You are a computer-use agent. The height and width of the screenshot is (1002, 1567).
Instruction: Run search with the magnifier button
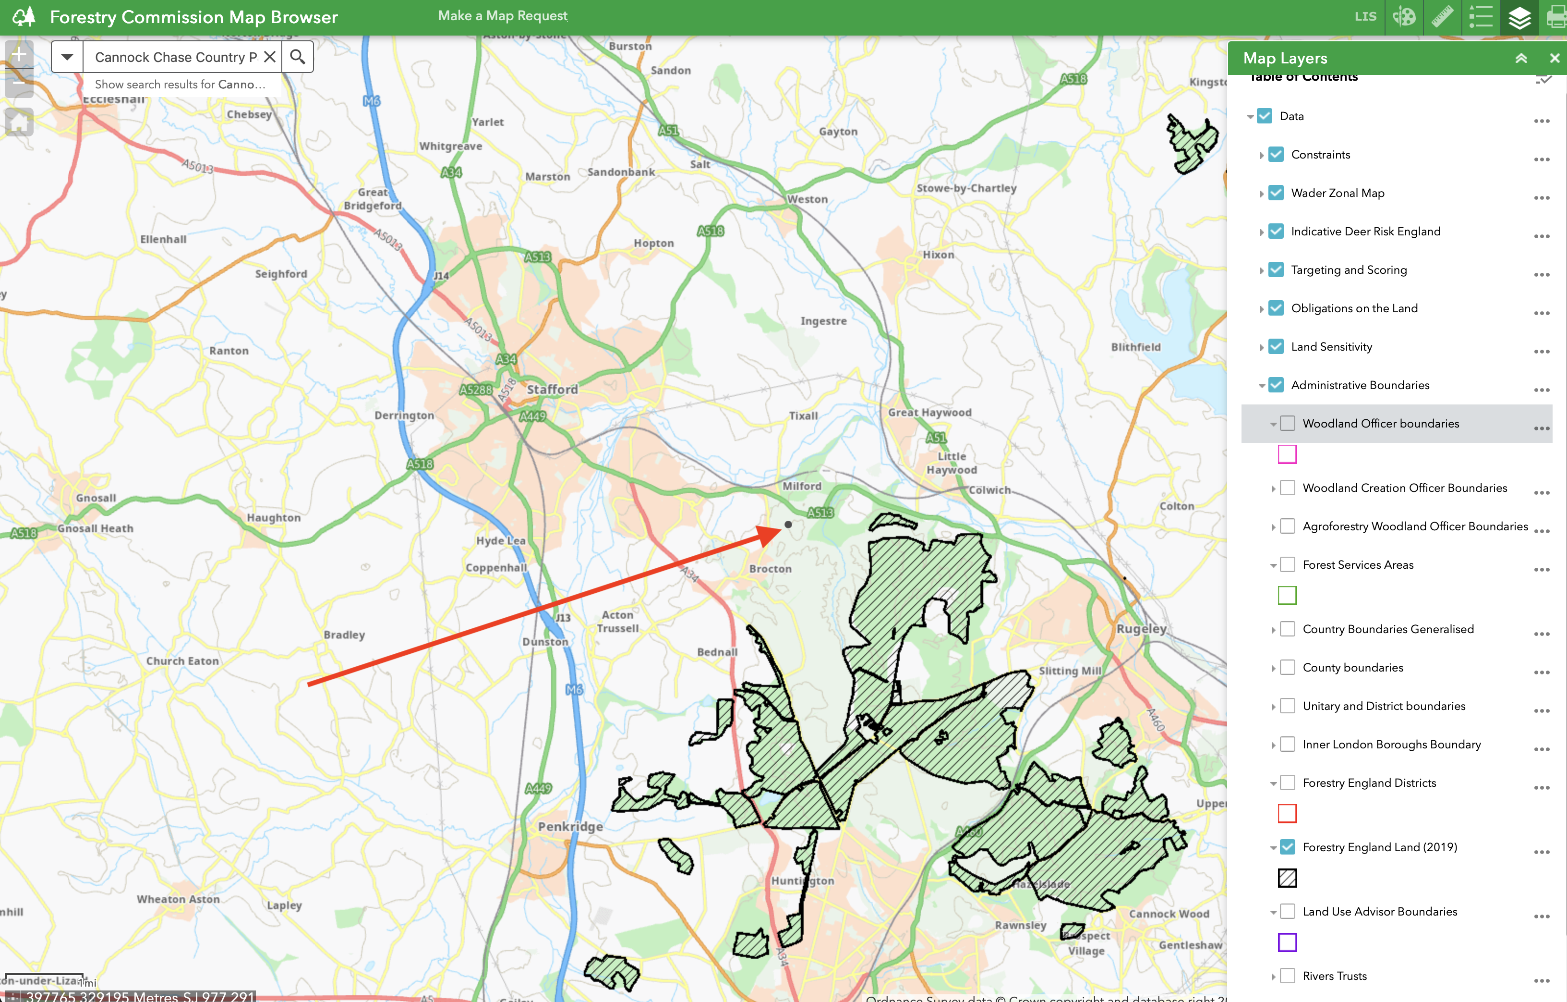tap(297, 57)
